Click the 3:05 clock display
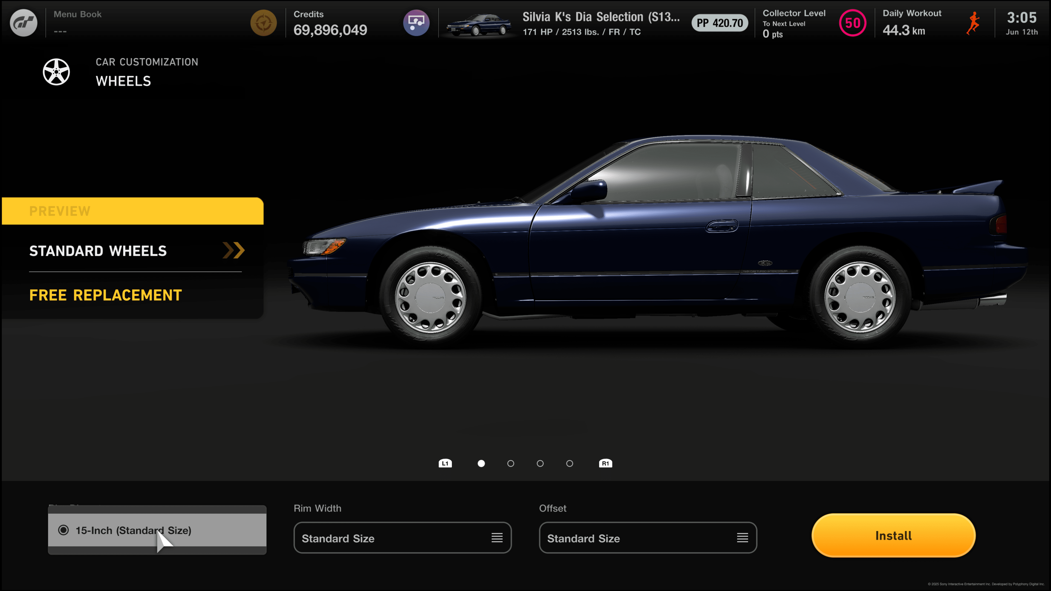This screenshot has height=591, width=1051. click(1022, 18)
